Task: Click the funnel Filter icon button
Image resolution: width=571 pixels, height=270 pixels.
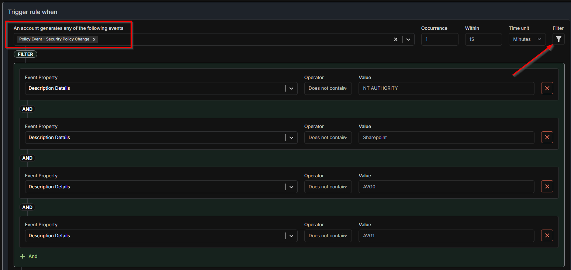Action: (558, 39)
